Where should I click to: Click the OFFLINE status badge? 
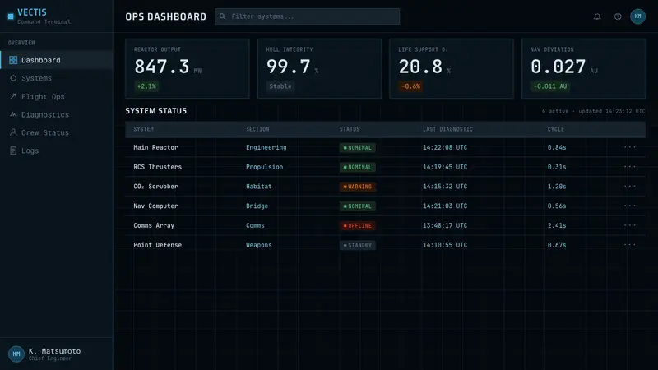358,225
